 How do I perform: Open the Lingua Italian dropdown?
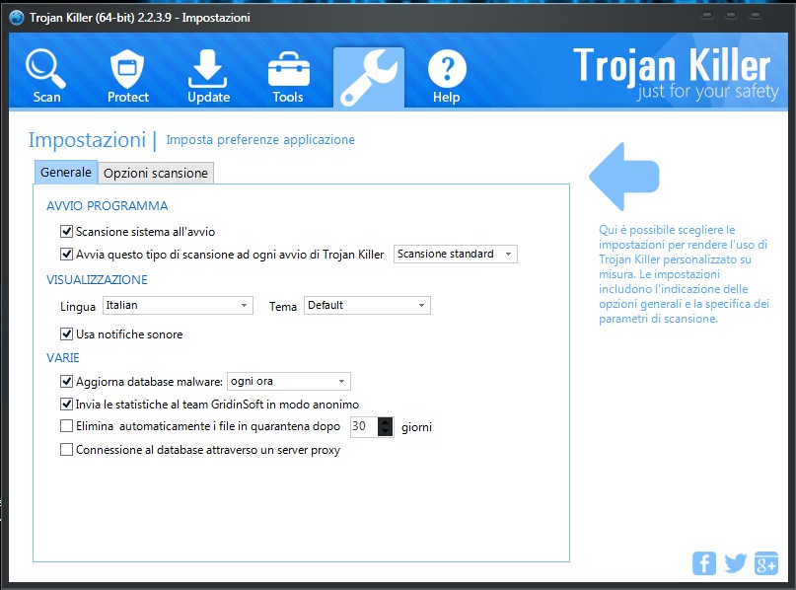pos(178,305)
